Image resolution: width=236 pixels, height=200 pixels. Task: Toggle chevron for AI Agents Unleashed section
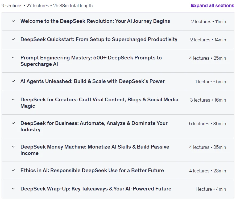tap(13, 81)
